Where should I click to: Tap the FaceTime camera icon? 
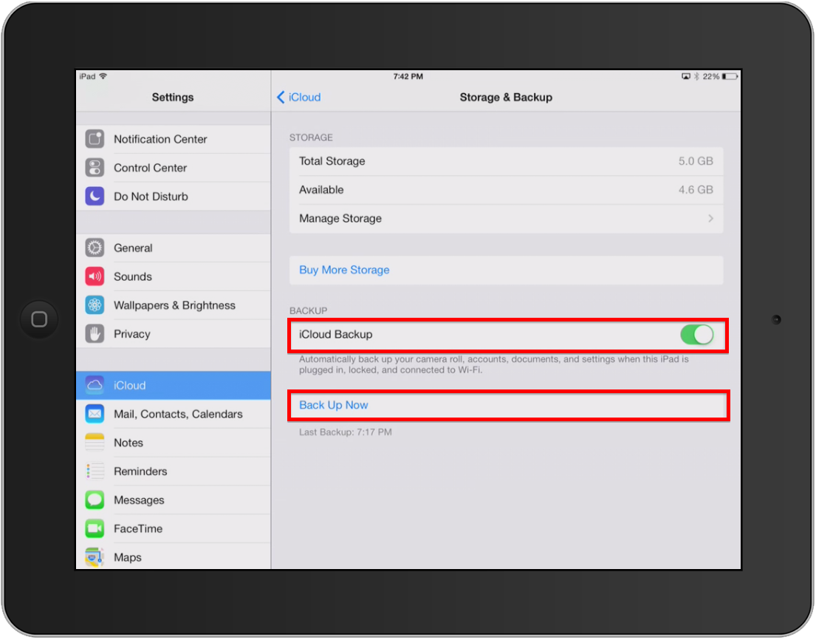point(95,528)
